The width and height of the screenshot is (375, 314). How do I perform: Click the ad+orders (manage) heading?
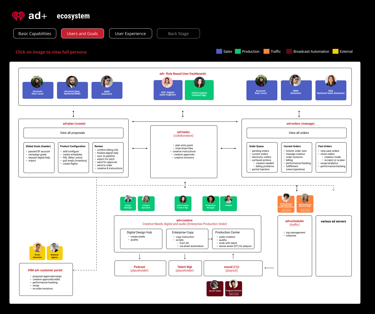[x=300, y=124]
